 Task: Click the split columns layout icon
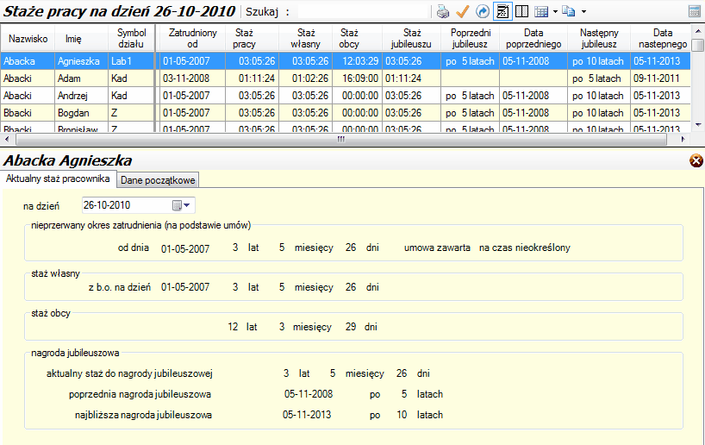521,11
